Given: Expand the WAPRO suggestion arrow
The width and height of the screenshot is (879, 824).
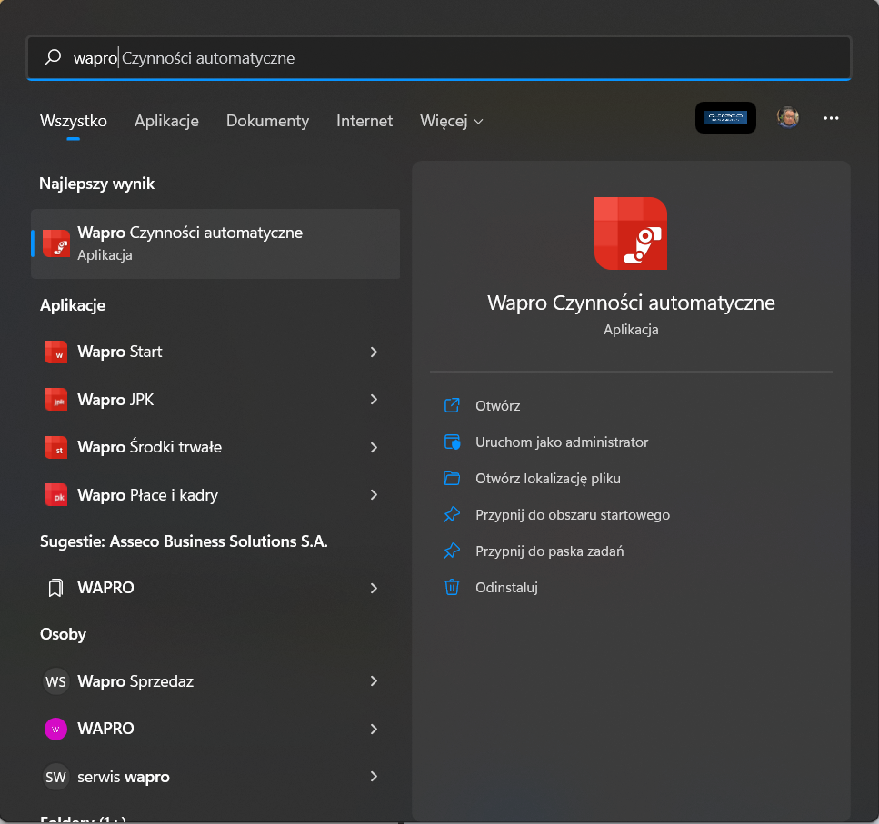Looking at the screenshot, I should coord(374,588).
